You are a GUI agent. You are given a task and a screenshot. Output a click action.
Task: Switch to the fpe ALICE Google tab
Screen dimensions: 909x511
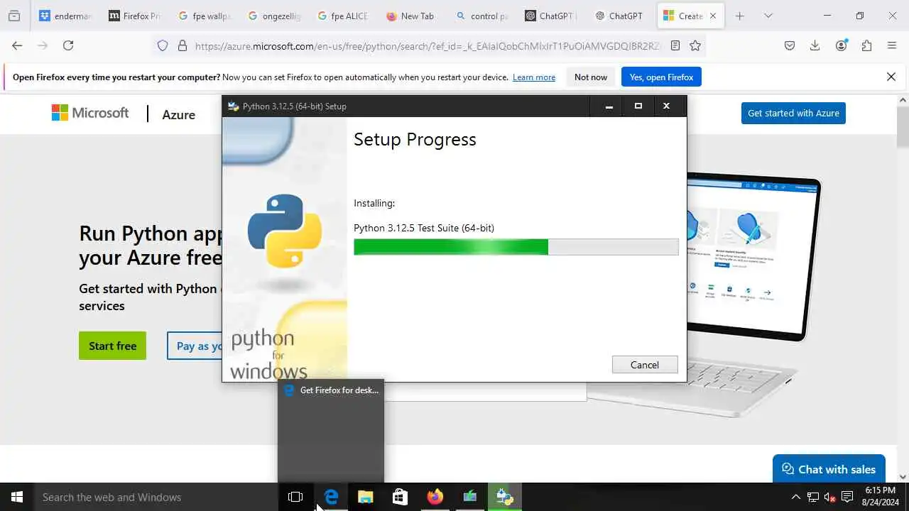[343, 16]
